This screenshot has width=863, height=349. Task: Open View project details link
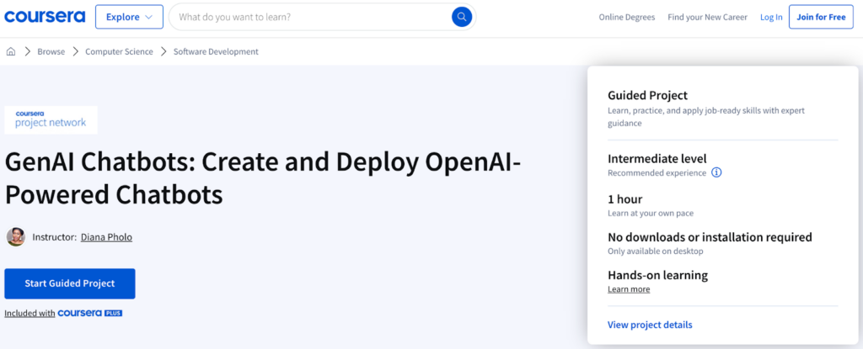650,325
